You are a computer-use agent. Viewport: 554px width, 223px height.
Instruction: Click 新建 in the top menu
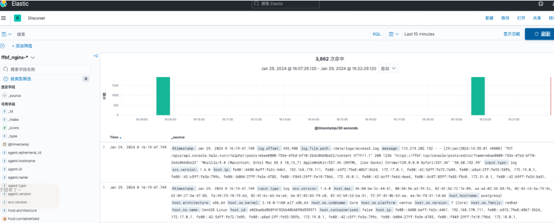pyautogui.click(x=489, y=18)
